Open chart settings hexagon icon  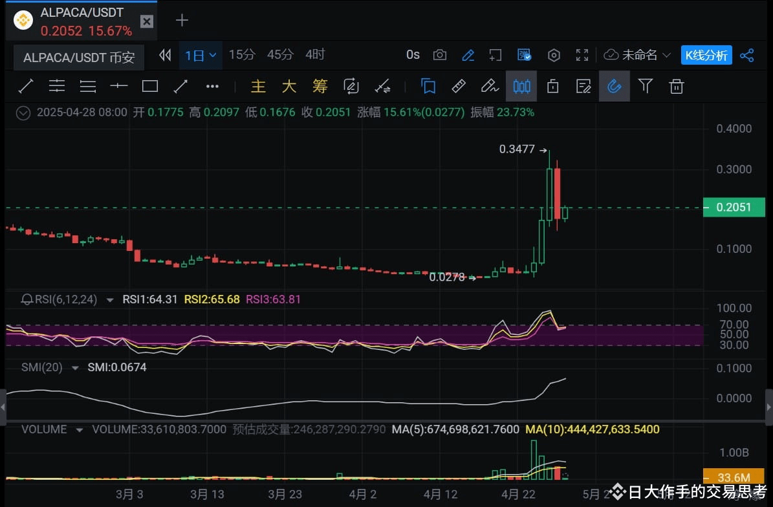click(x=554, y=55)
